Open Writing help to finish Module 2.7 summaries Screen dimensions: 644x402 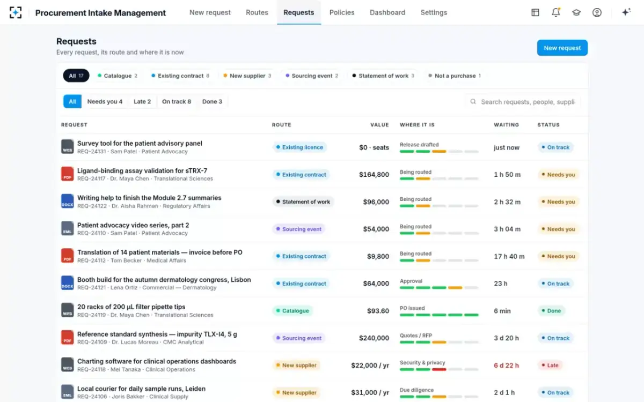[x=149, y=198]
